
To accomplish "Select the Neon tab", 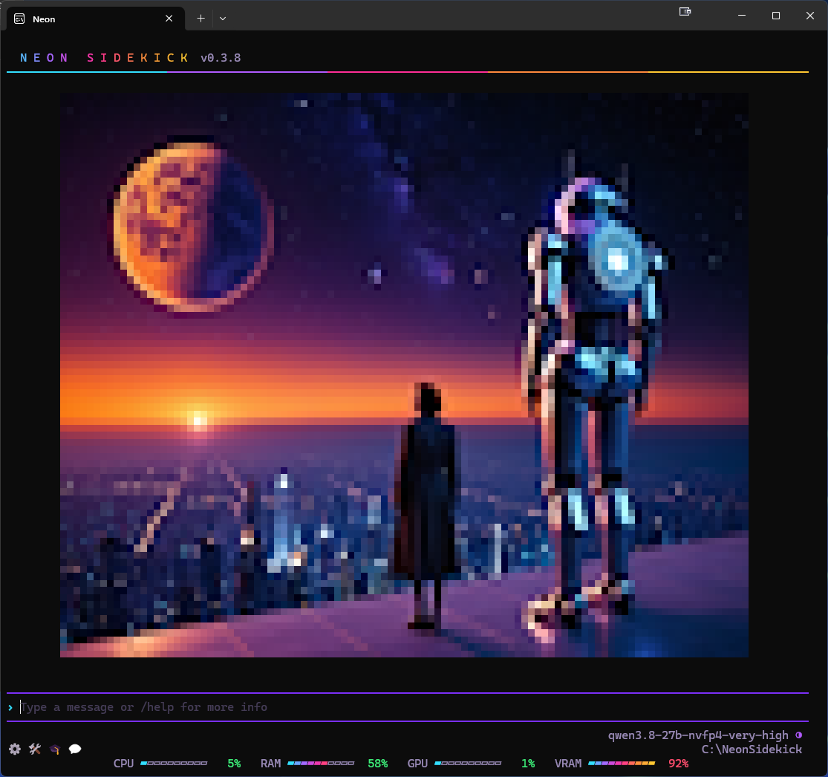I will 95,19.
